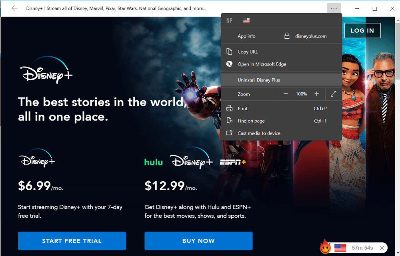Dismiss the VPN timer with X
Screen dimensions: 400x256
point(382,248)
